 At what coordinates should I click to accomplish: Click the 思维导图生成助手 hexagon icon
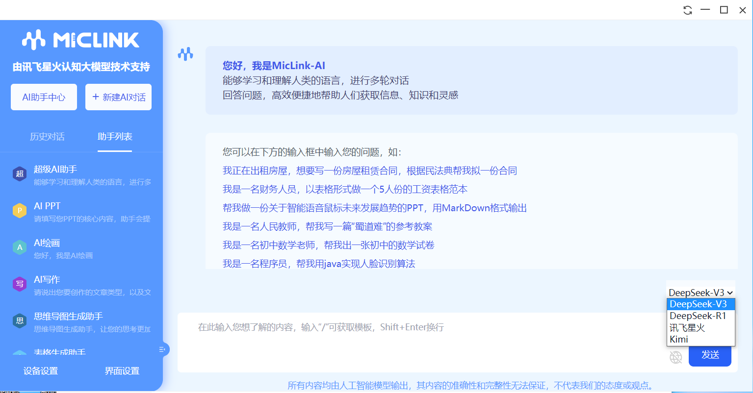[20, 320]
